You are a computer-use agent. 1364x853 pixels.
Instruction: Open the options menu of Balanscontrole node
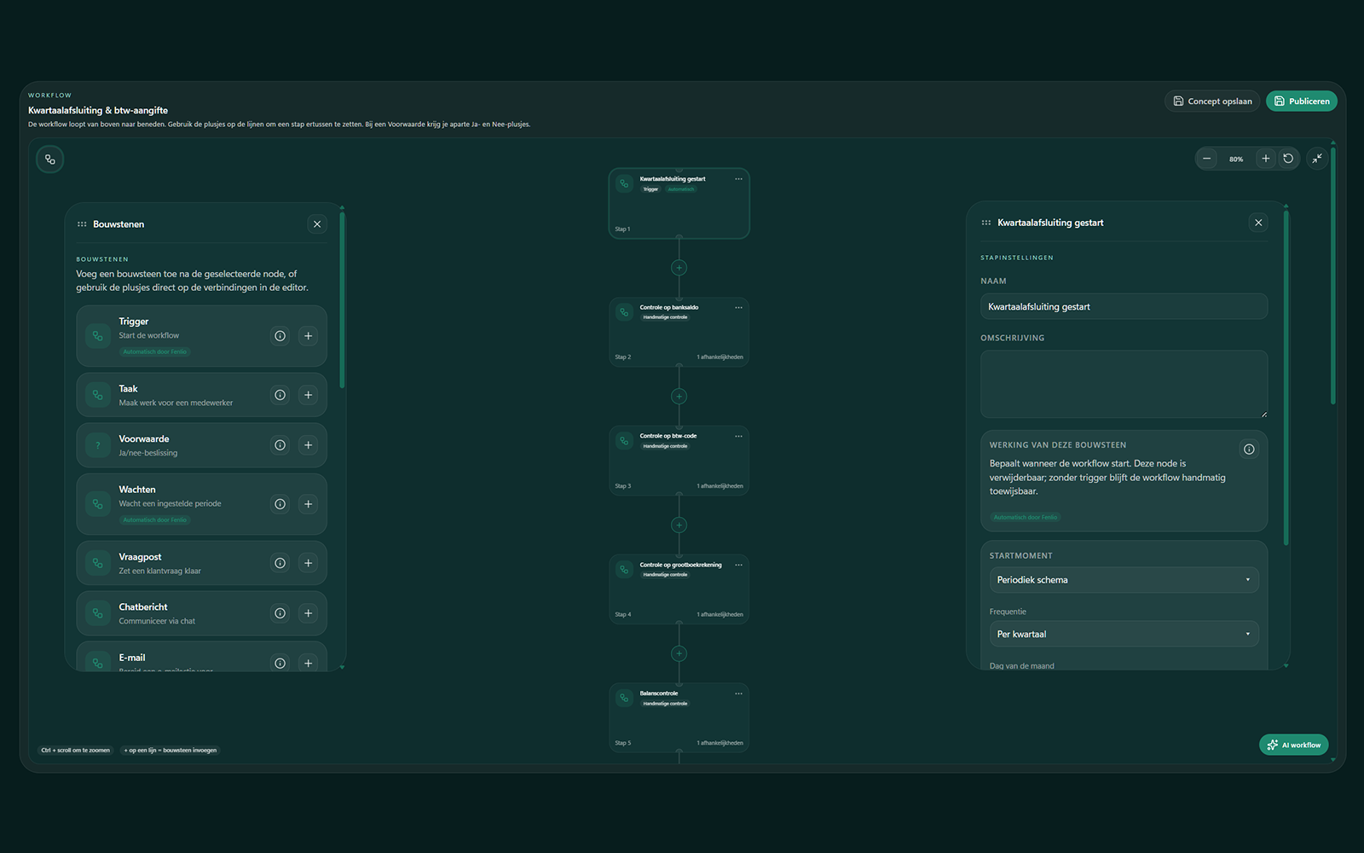pos(738,693)
